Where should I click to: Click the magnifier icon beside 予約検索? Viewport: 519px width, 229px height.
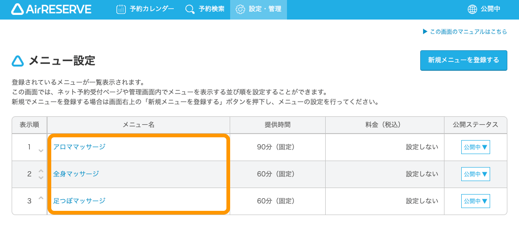(190, 9)
